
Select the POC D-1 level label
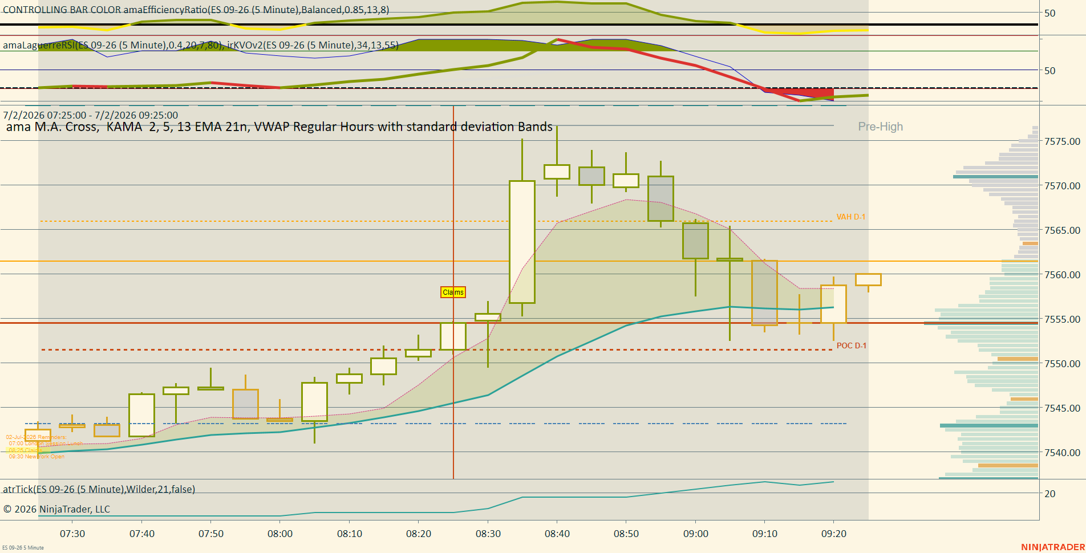click(852, 345)
